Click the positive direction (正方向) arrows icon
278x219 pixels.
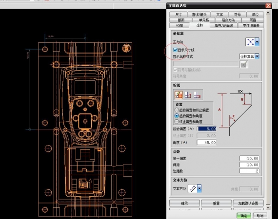pyautogui.click(x=250, y=42)
